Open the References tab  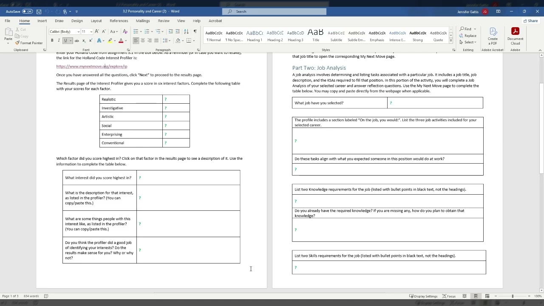click(x=119, y=21)
